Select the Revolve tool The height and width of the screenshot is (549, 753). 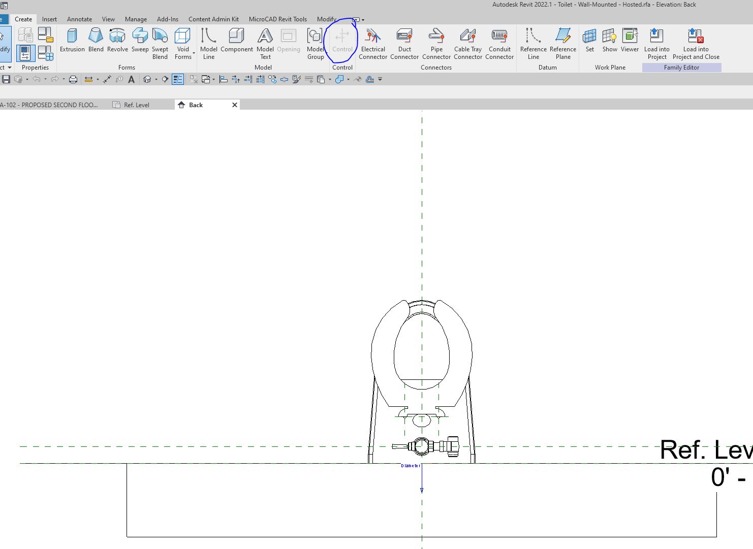point(117,41)
